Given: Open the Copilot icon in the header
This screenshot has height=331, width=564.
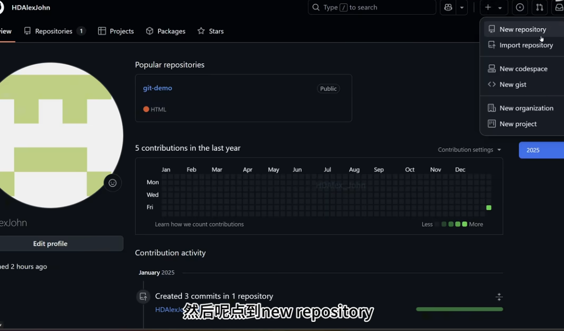Looking at the screenshot, I should pos(448,7).
